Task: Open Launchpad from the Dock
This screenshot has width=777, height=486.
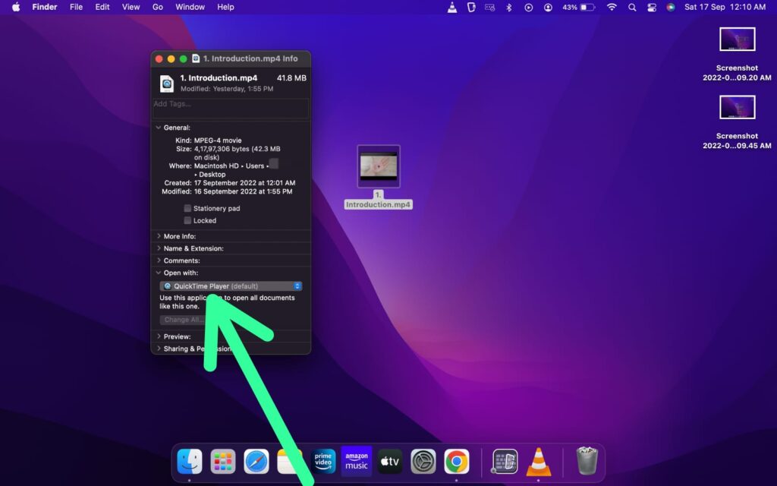Action: (x=222, y=461)
